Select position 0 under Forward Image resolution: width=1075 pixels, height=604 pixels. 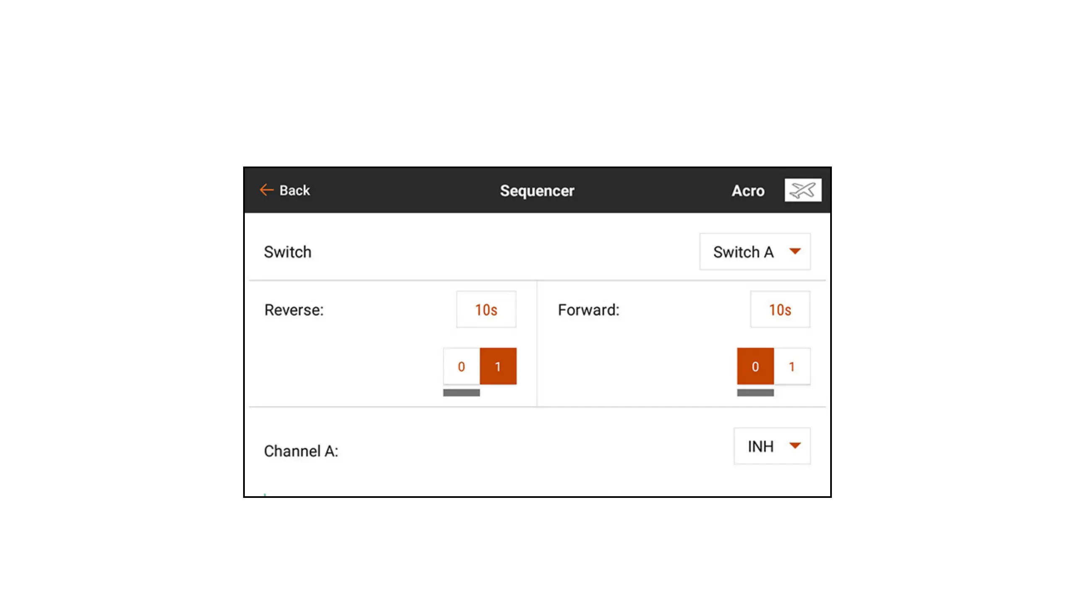tap(755, 366)
